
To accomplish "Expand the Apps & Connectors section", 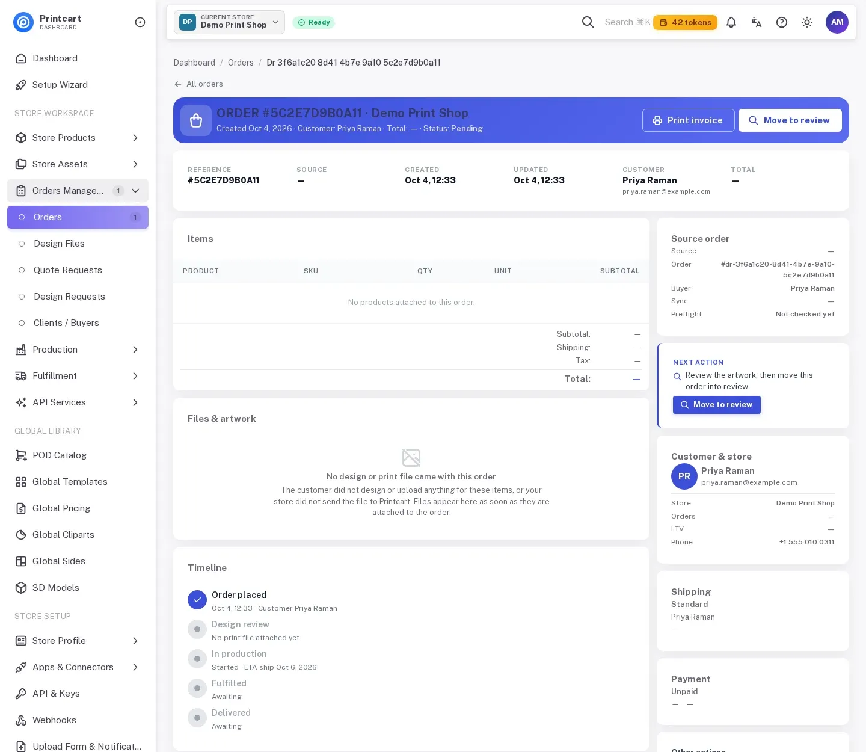I will click(x=78, y=667).
